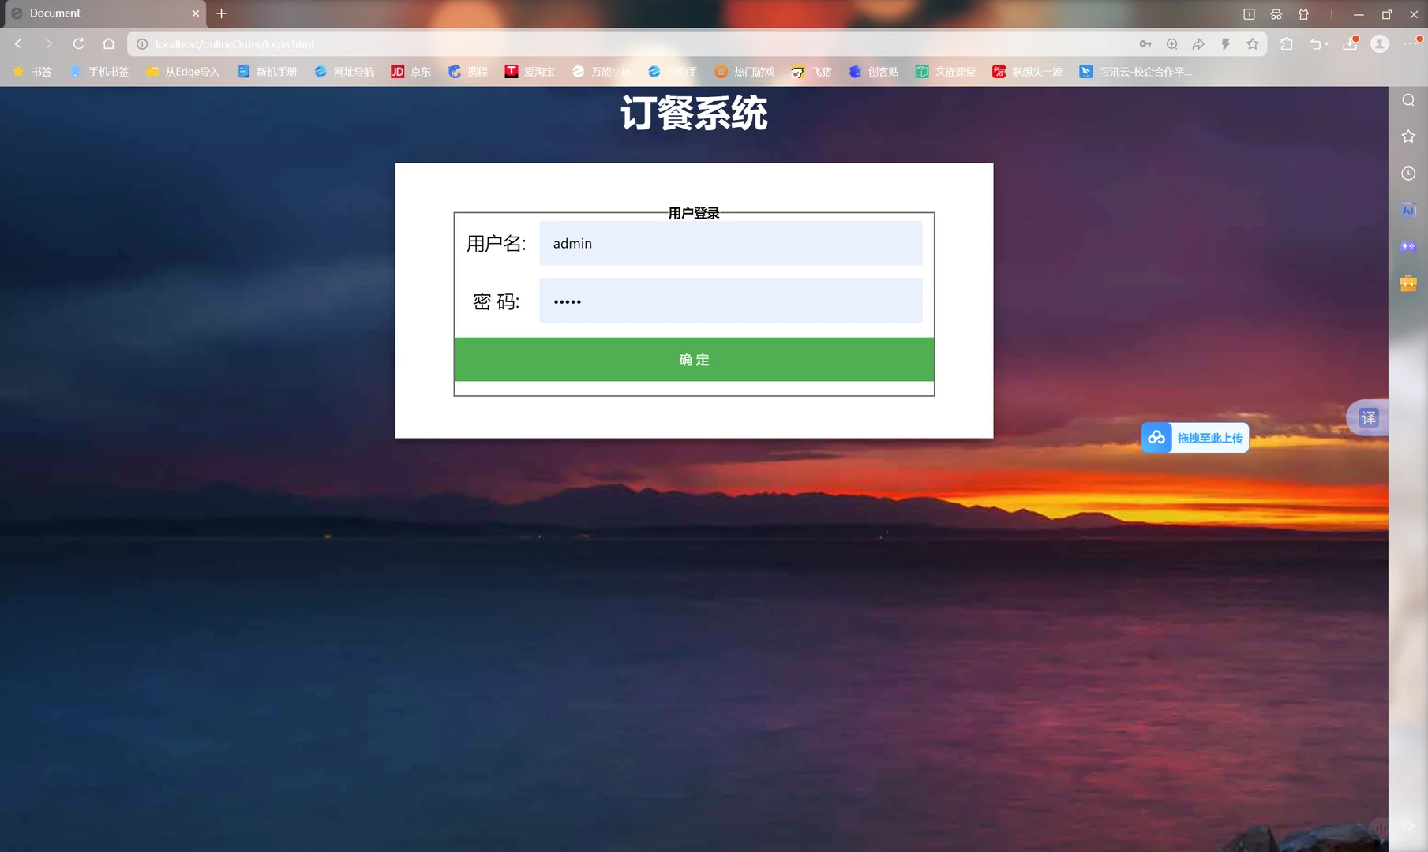
Task: Open the browser settings three-dots menu
Action: coord(1411,44)
